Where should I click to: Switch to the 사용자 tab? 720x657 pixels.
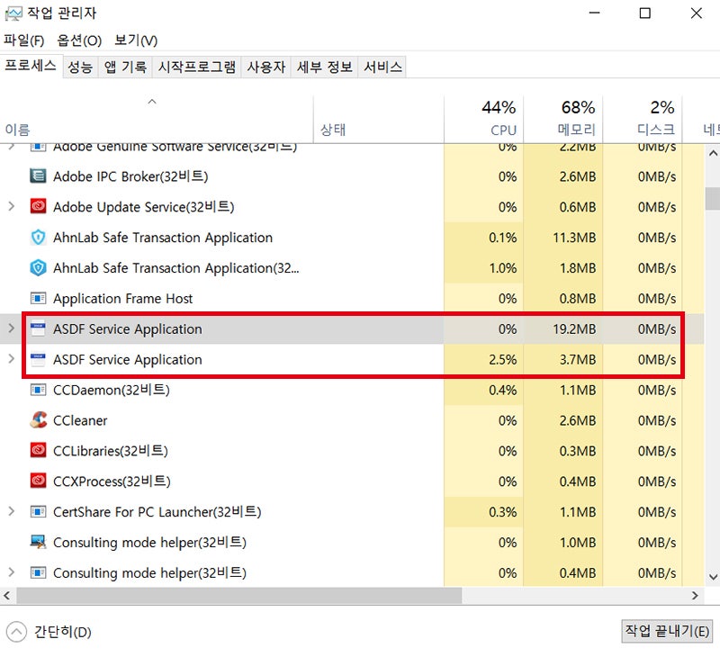[x=265, y=67]
